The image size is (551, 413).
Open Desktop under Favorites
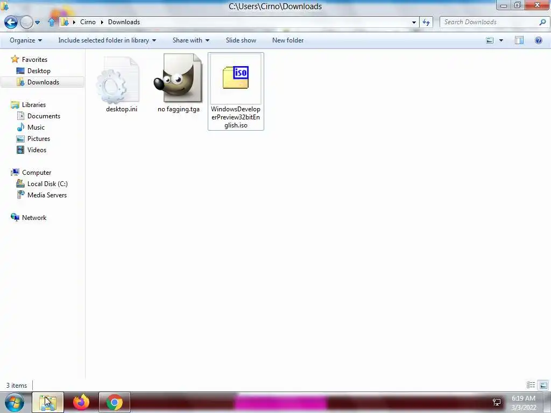[x=39, y=71]
